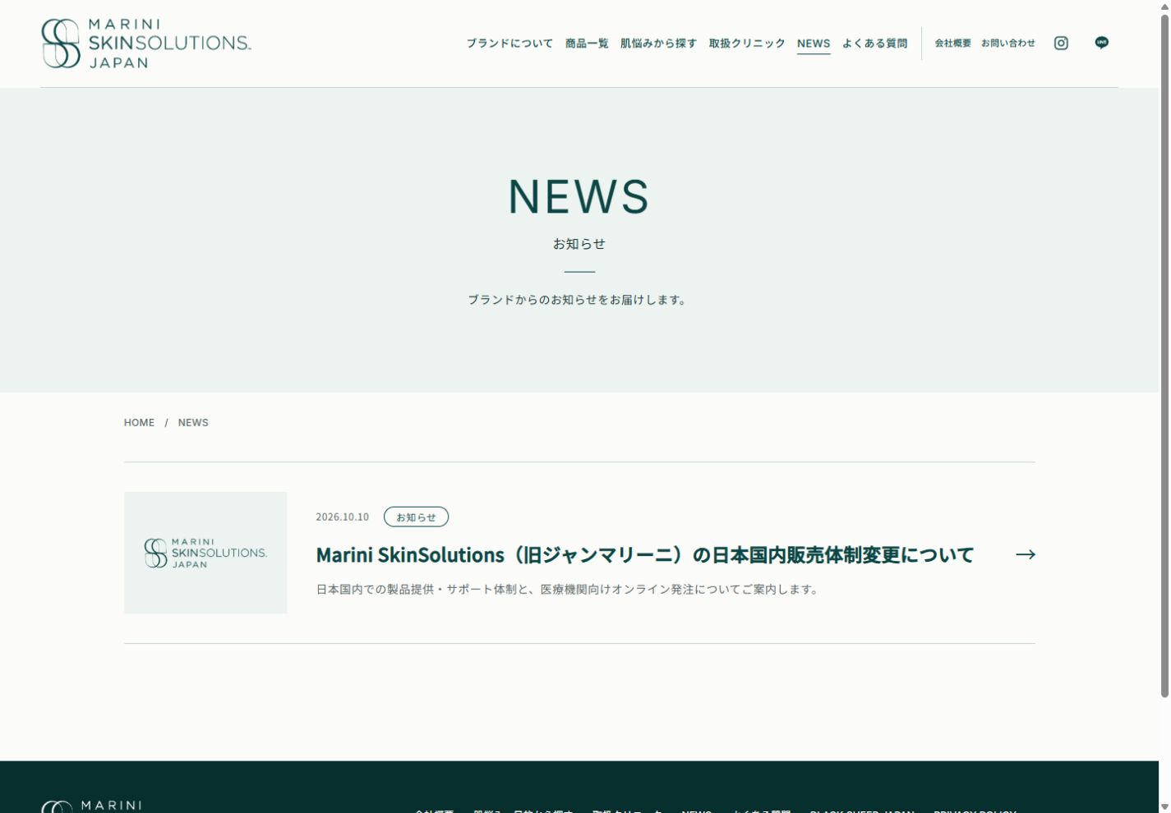Viewport: 1171px width, 813px height.
Task: Click the scrollbar down arrow
Action: point(1164,806)
